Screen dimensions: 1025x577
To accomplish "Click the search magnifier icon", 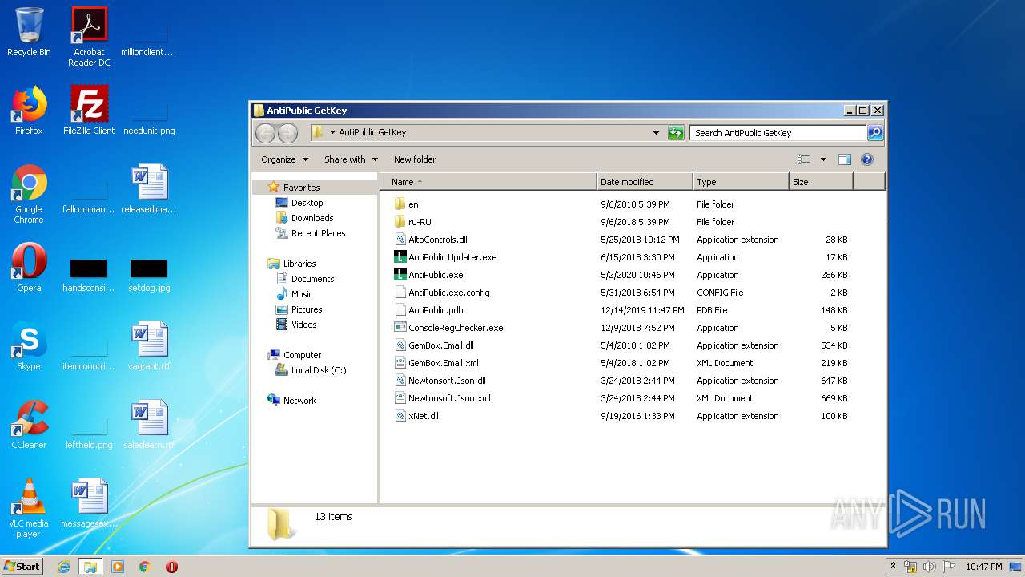I will click(x=875, y=133).
